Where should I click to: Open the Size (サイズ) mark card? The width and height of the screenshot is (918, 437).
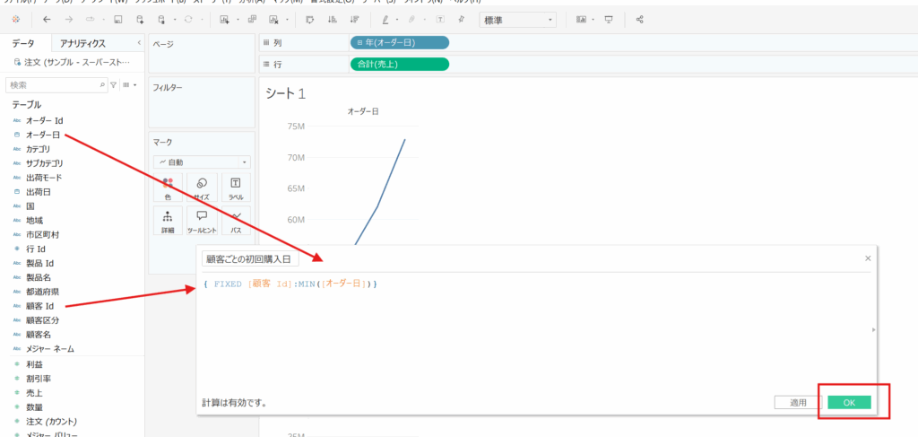202,187
